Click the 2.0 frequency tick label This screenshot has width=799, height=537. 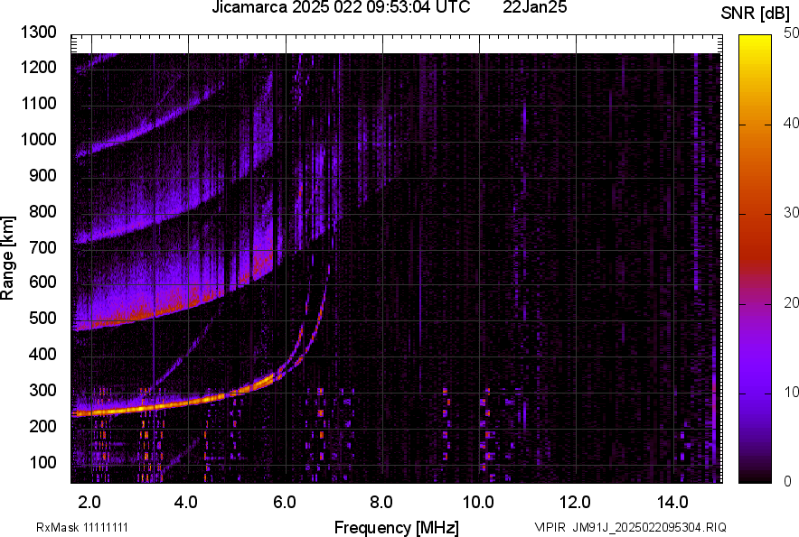[x=89, y=500]
